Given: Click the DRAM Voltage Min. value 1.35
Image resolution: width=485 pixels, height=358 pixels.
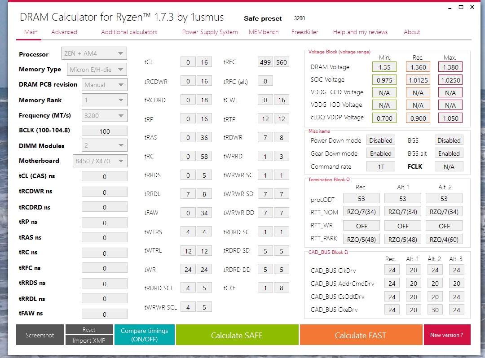Looking at the screenshot, I should pos(384,67).
